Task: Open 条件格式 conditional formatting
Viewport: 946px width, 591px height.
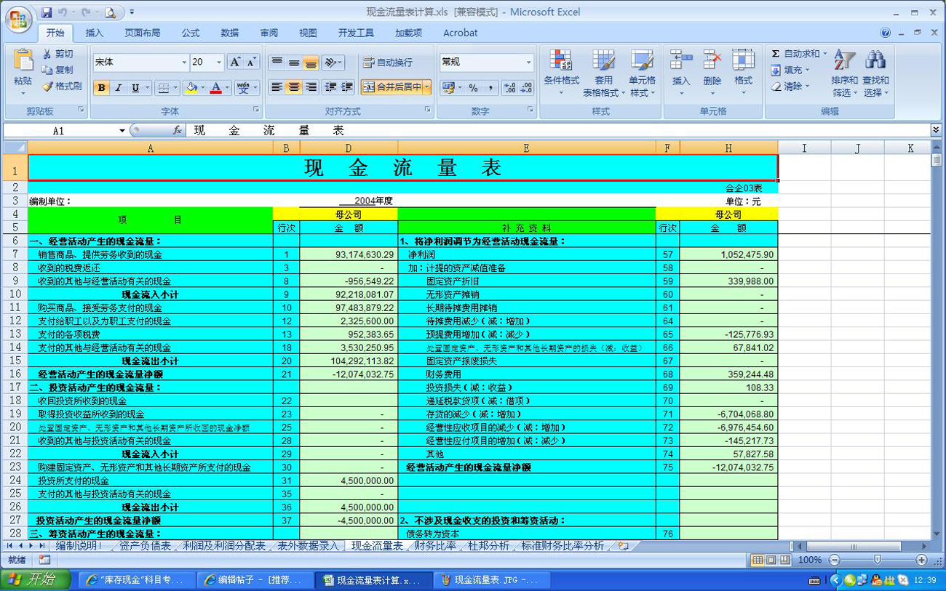Action: [561, 73]
